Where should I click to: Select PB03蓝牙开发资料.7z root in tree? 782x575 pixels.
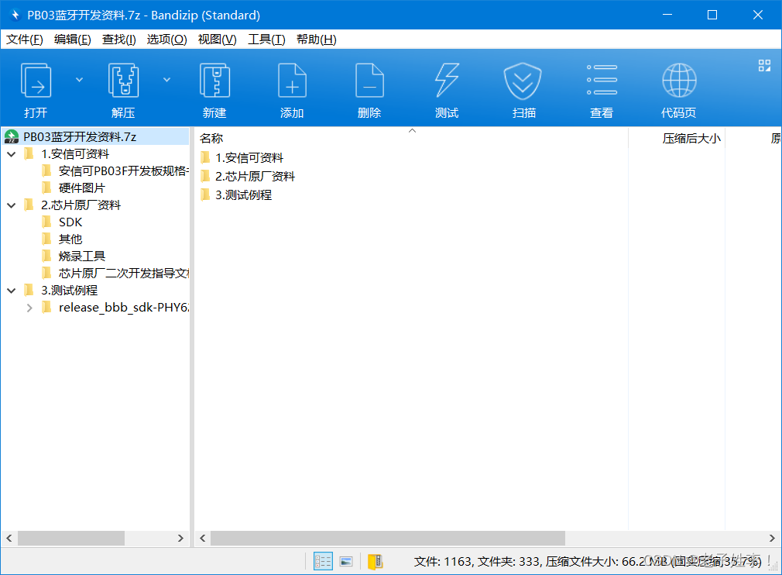[x=80, y=136]
